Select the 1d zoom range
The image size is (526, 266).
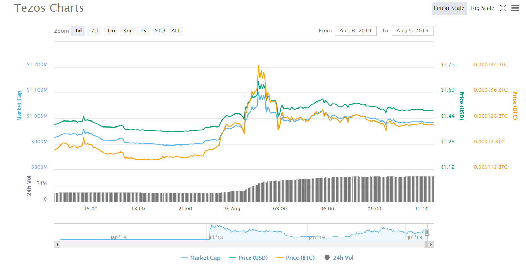tap(78, 31)
